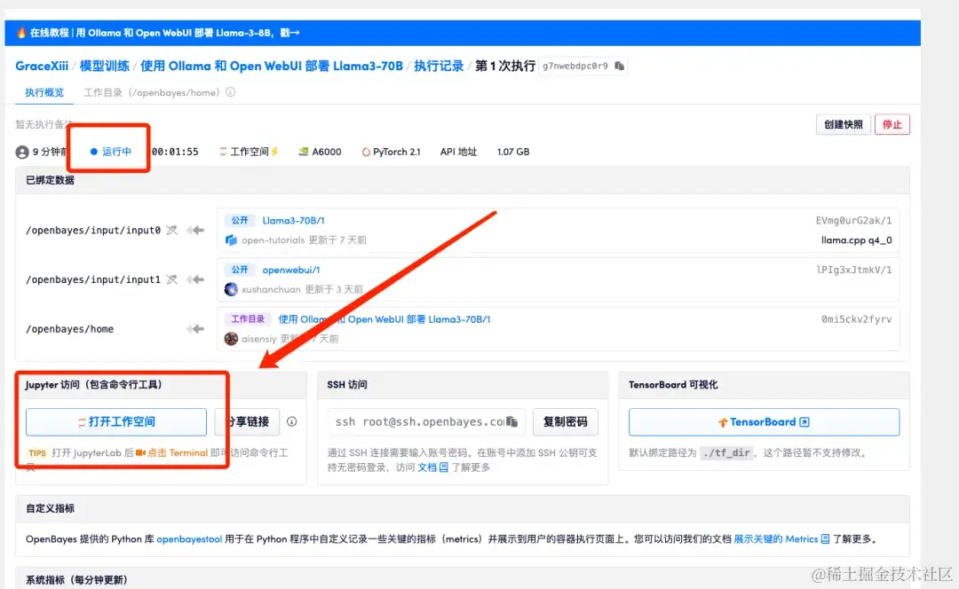
Task: Click 复制密码 to copy the password
Action: tap(566, 421)
